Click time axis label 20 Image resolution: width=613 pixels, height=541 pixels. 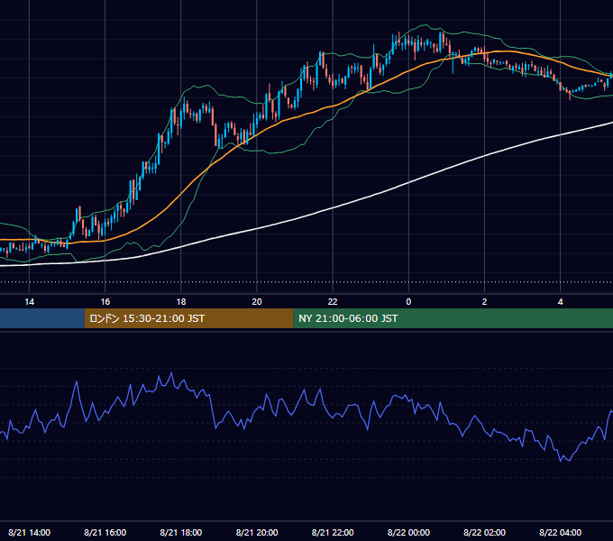click(x=257, y=302)
